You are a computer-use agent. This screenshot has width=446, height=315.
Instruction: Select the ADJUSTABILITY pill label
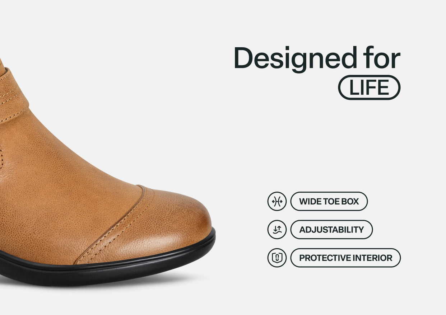(331, 230)
